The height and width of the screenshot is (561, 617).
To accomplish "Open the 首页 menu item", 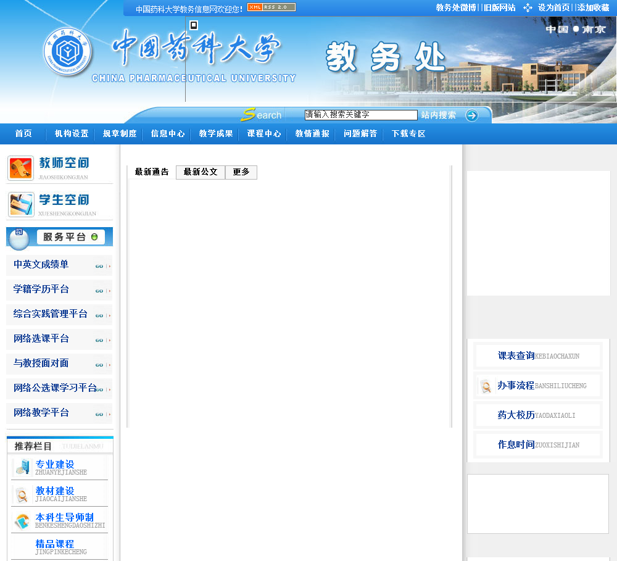I will tap(23, 134).
